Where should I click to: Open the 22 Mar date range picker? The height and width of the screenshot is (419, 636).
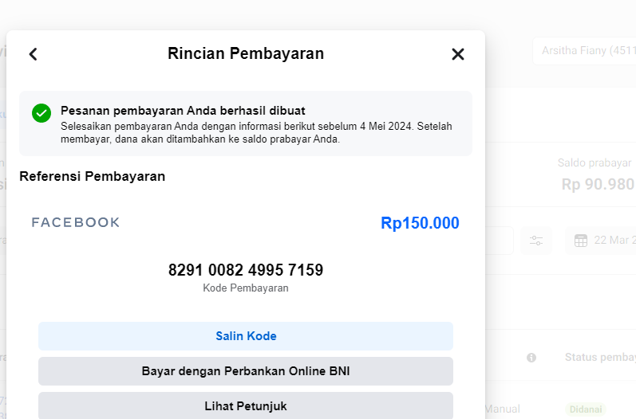tap(601, 241)
